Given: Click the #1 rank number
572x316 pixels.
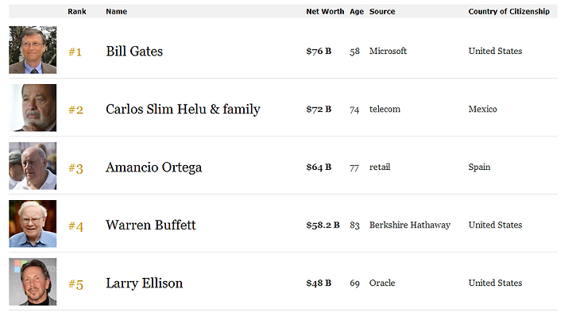Looking at the screenshot, I should [75, 52].
